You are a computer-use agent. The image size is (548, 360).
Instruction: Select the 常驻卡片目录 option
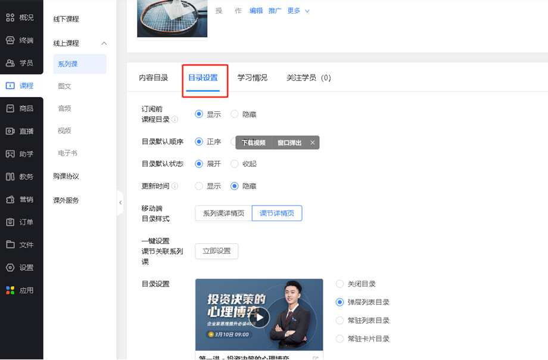[340, 339]
